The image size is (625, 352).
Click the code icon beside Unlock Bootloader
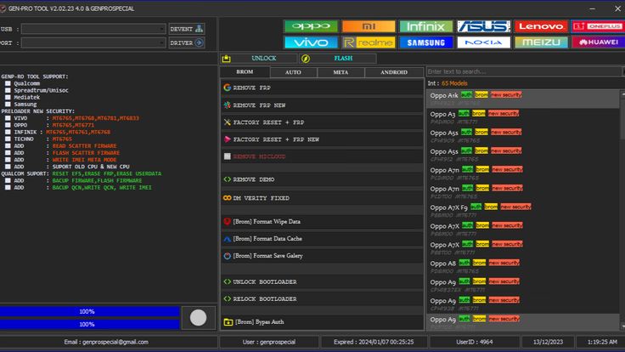[228, 281]
